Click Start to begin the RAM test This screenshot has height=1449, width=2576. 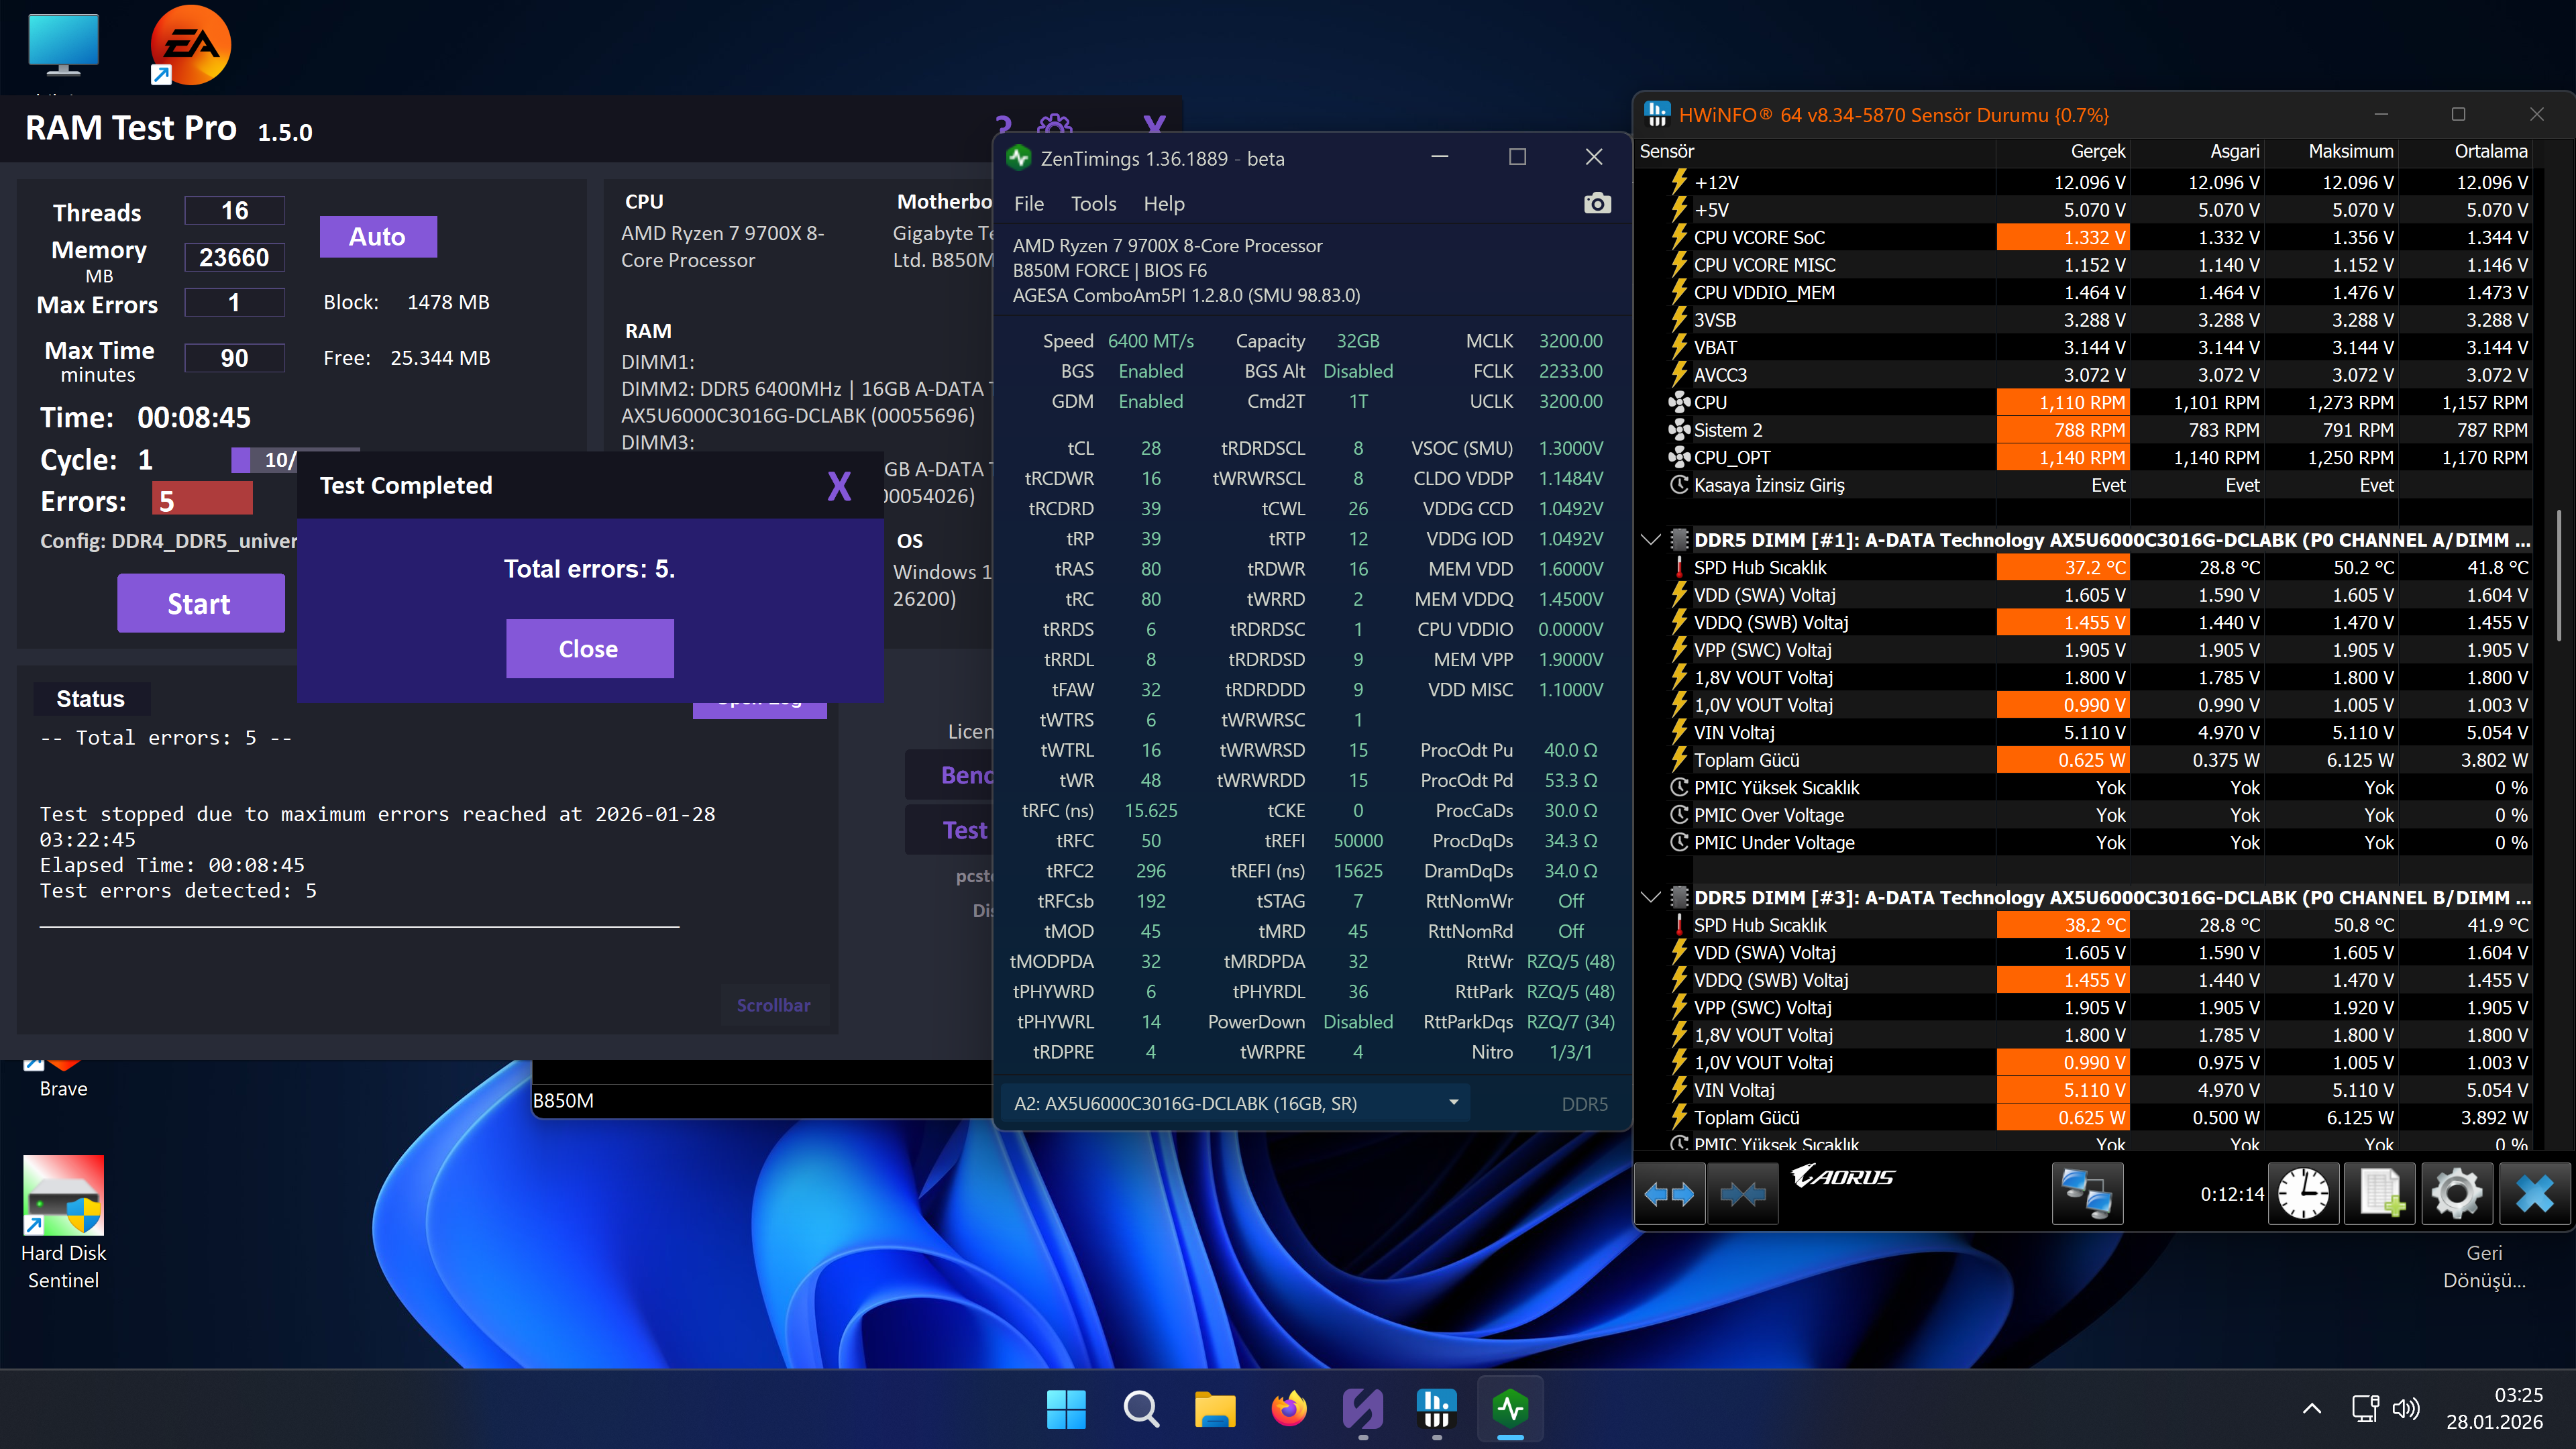click(200, 603)
